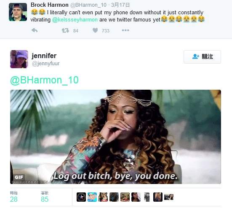Open the @jennyfuur handle
The image size is (232, 208).
click(x=46, y=64)
